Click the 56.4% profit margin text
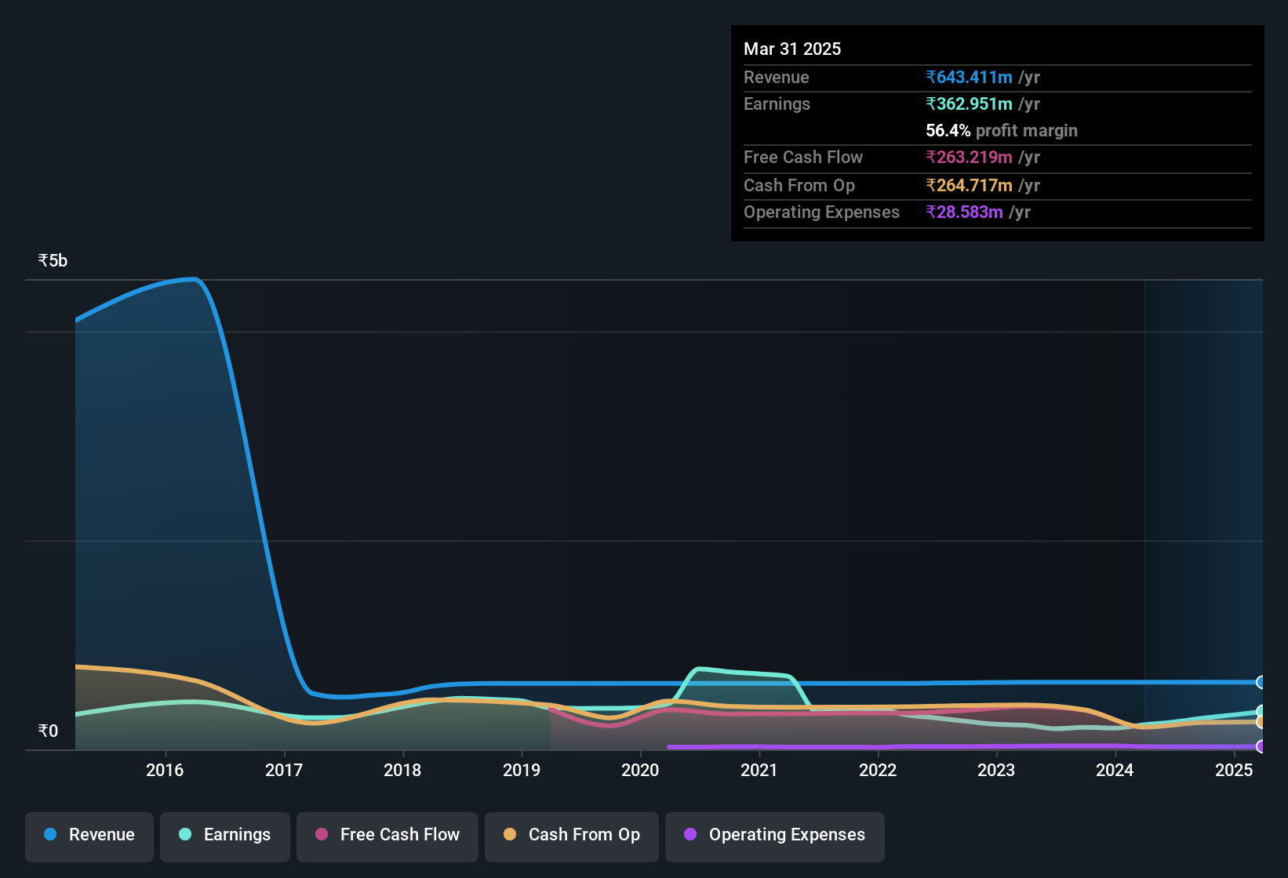1288x878 pixels. (x=1002, y=130)
